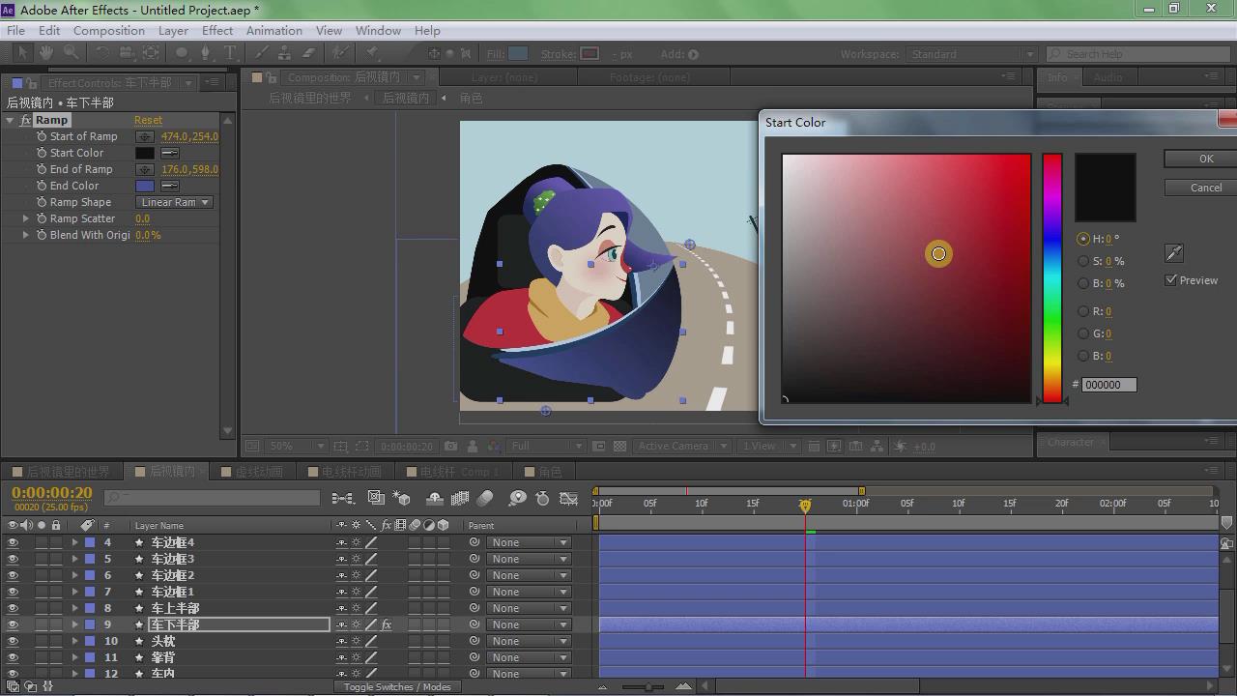Toggle Start Color stopwatch
Image resolution: width=1237 pixels, height=696 pixels.
(x=42, y=153)
